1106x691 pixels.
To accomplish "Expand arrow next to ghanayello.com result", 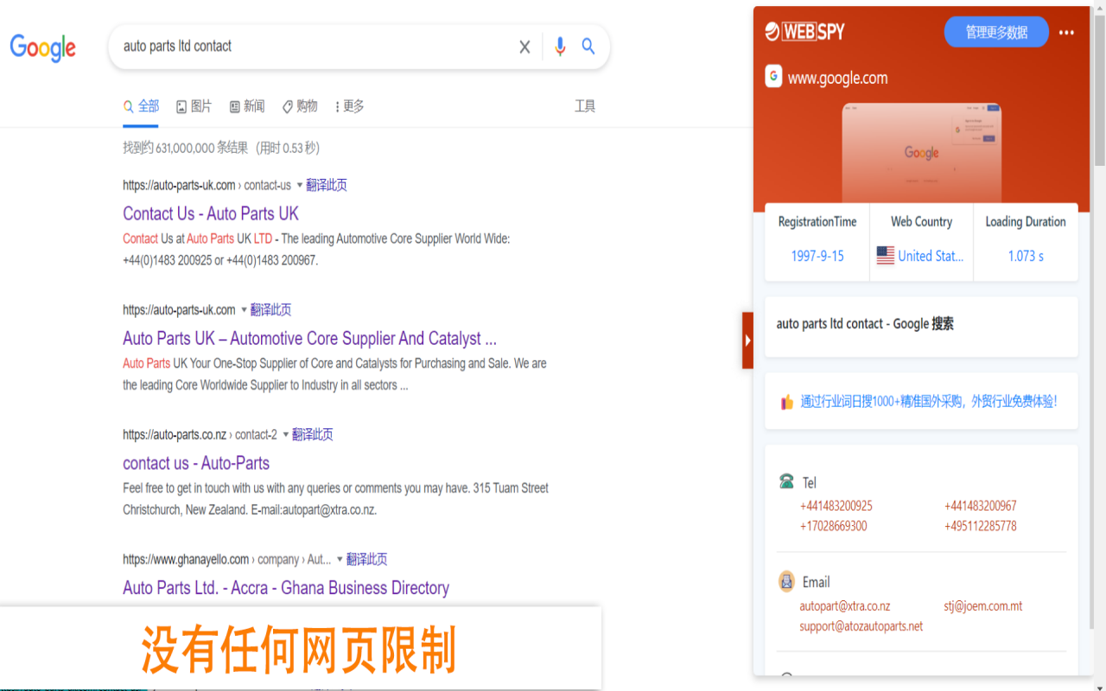I will [x=340, y=559].
